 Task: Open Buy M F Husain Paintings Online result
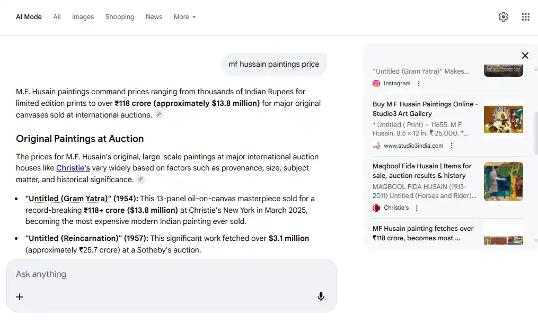tap(425, 109)
